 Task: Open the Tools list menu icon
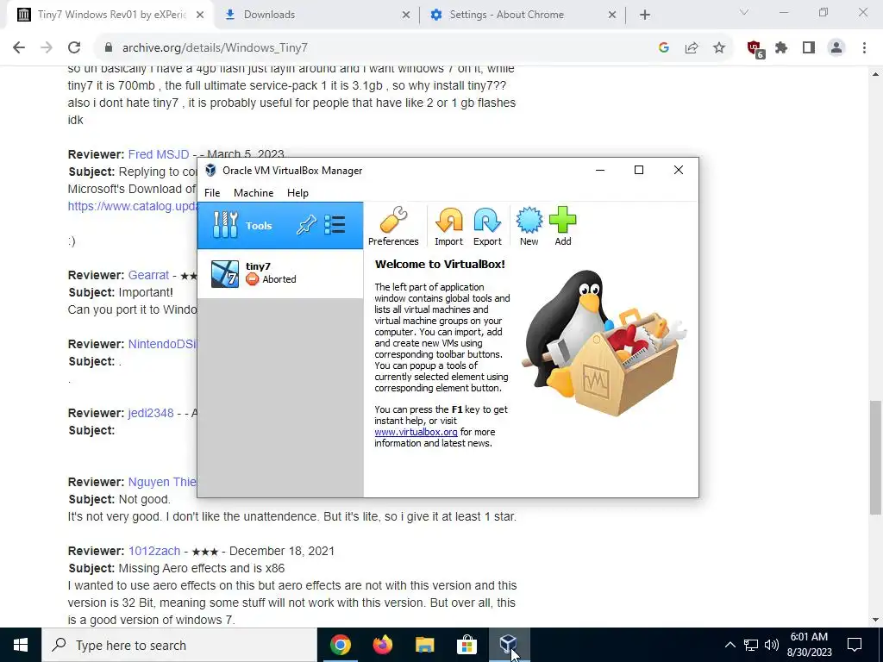(x=335, y=225)
